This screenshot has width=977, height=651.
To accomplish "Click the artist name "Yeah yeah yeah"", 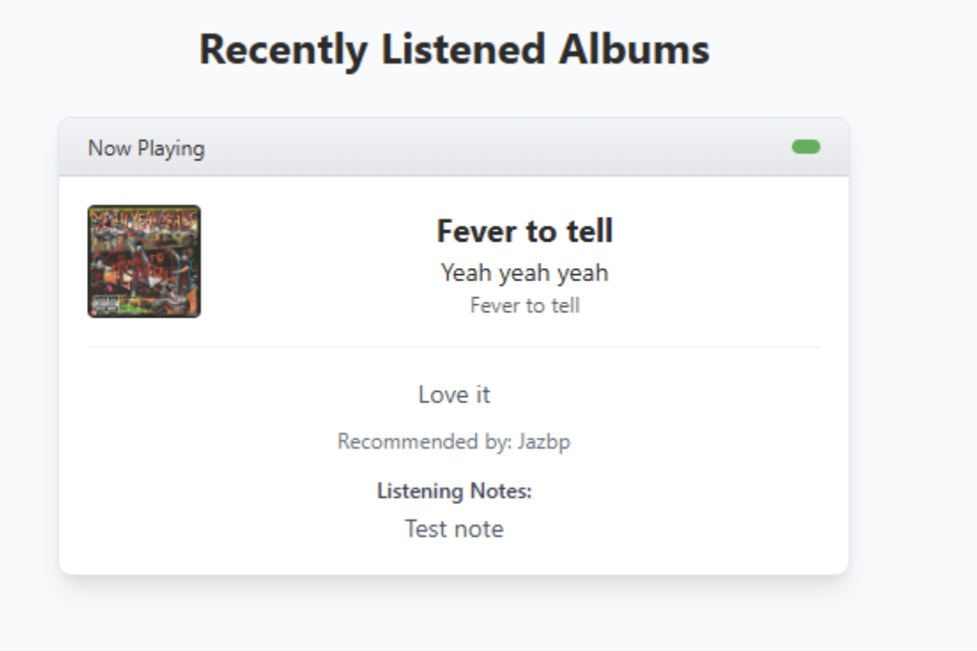I will coord(525,272).
